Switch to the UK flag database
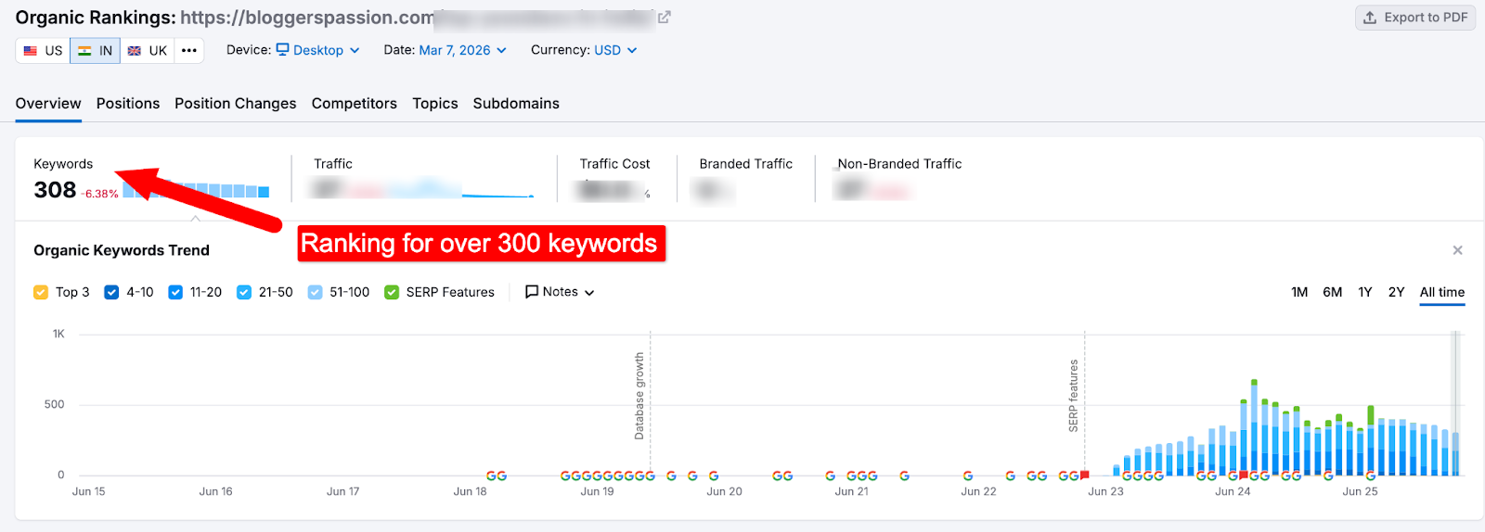The width and height of the screenshot is (1485, 532). tap(148, 50)
